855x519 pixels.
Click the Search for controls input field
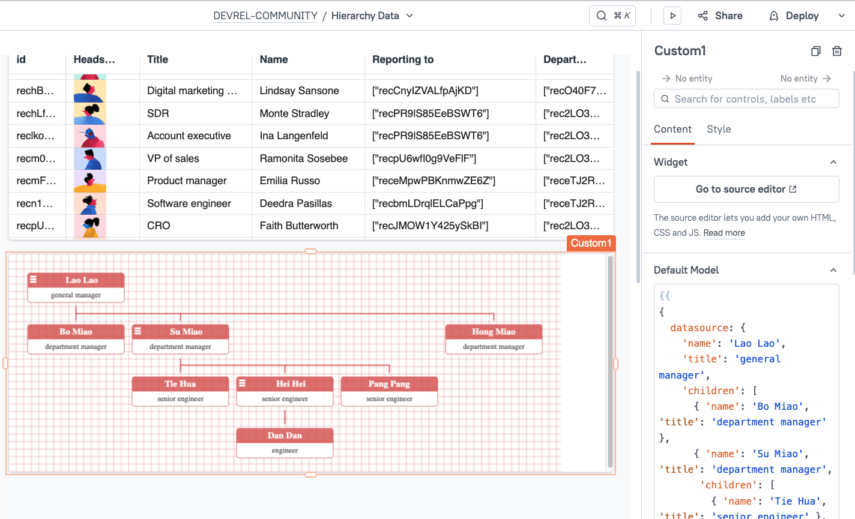746,98
